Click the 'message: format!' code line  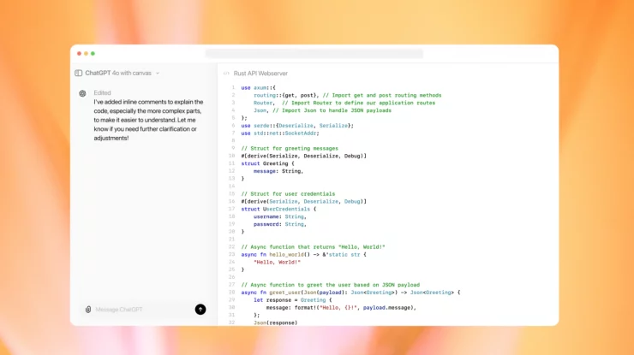tap(341, 308)
